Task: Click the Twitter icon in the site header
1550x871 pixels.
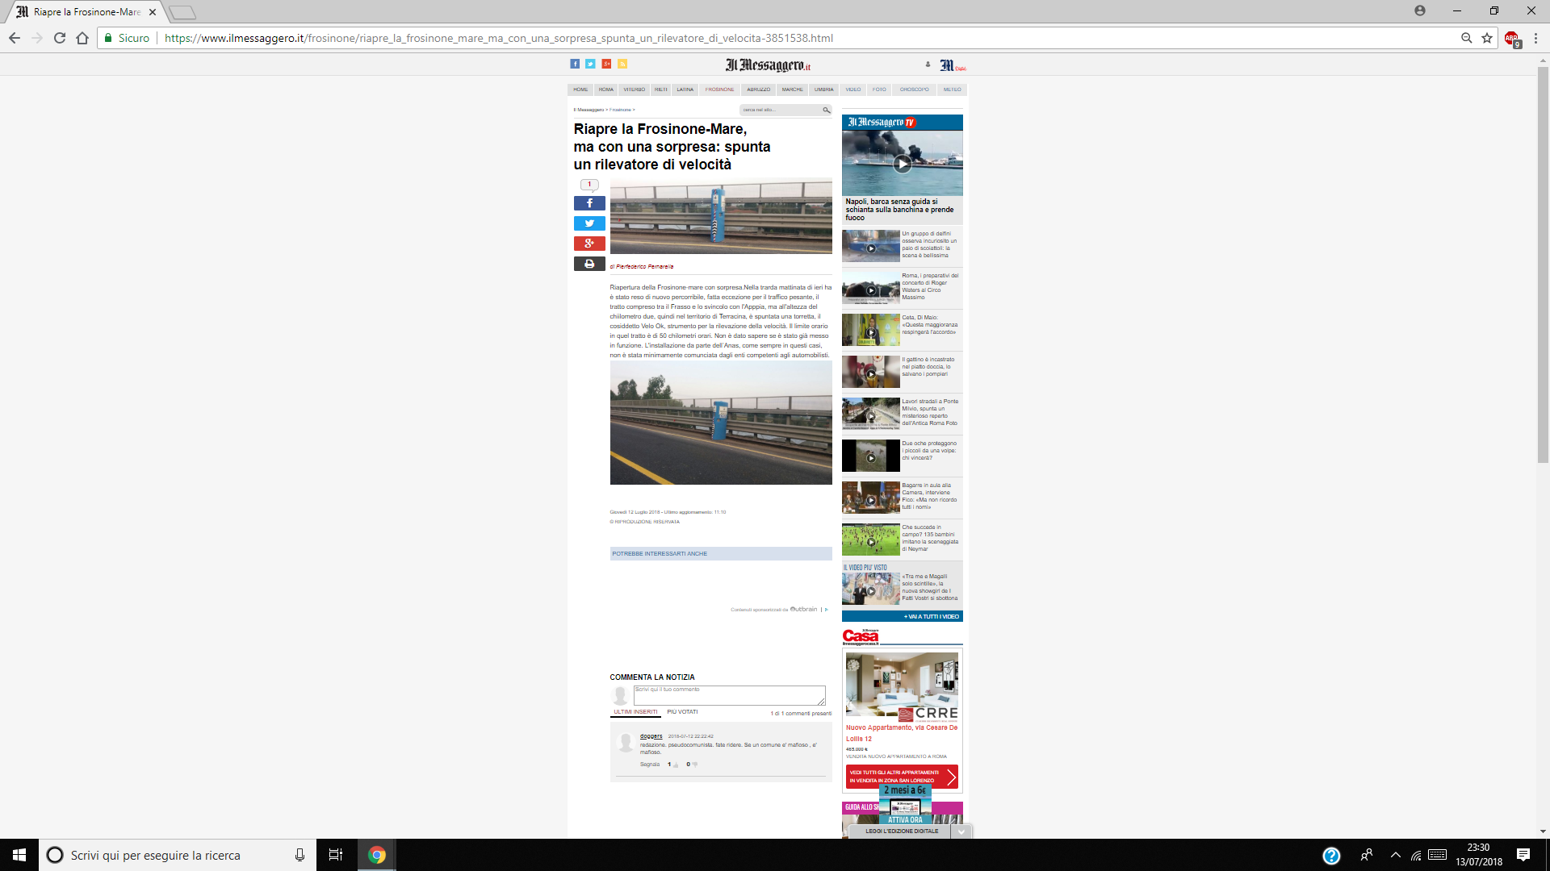Action: pos(590,65)
